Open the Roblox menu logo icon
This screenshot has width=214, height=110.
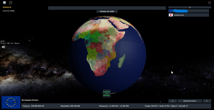5,3
